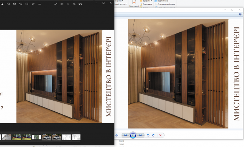The image size is (244, 147).
Task: Rotate counterclockwise in Photo Viewer
Action: 148,135
